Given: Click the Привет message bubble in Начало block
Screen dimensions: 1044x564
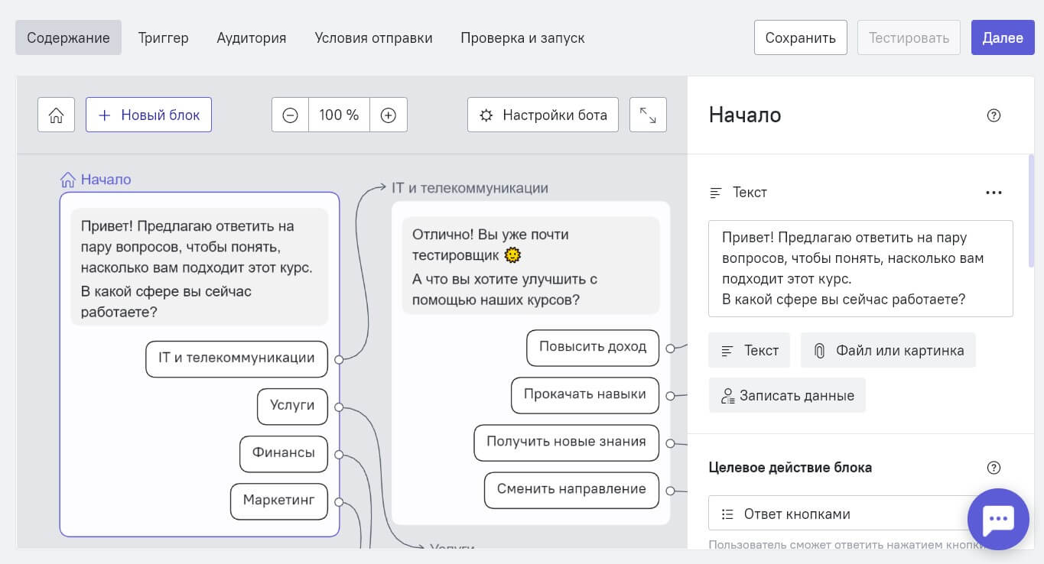Looking at the screenshot, I should pyautogui.click(x=200, y=267).
